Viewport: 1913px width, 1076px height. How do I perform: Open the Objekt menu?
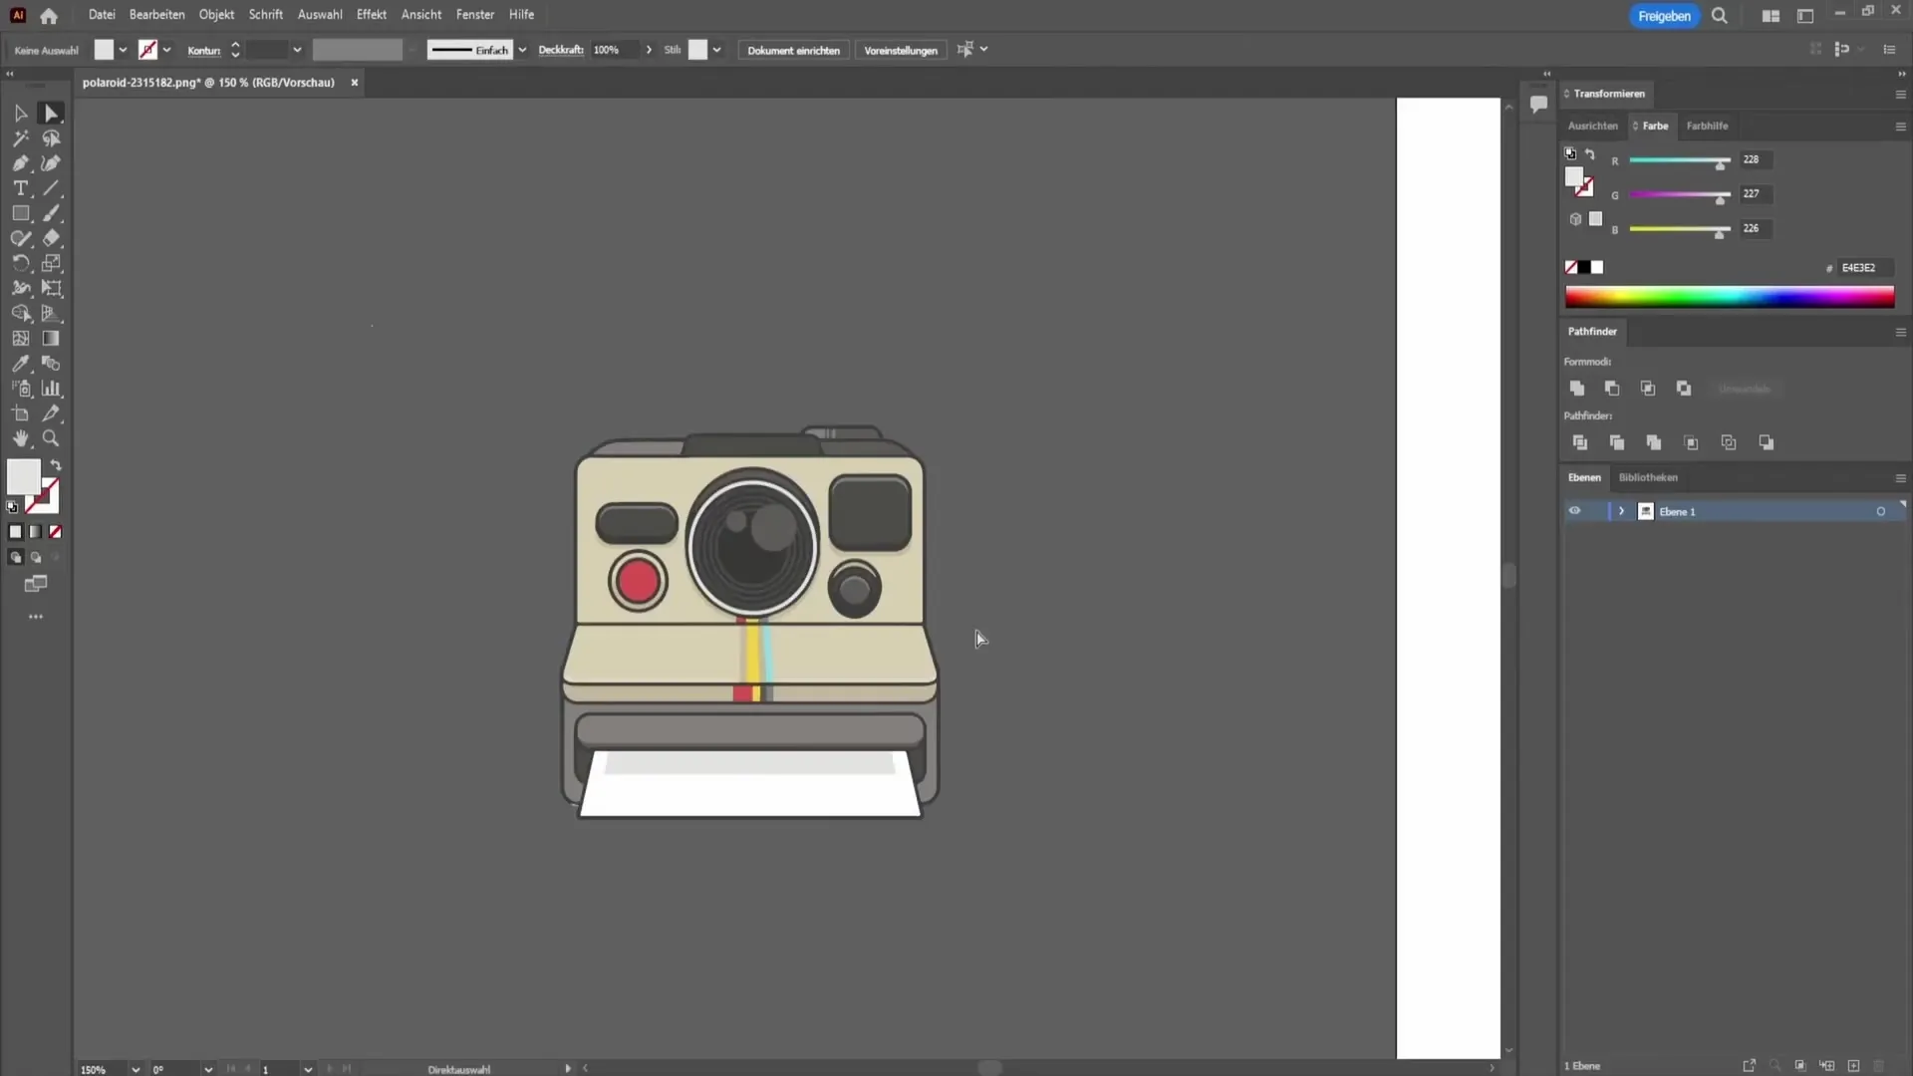coord(216,15)
